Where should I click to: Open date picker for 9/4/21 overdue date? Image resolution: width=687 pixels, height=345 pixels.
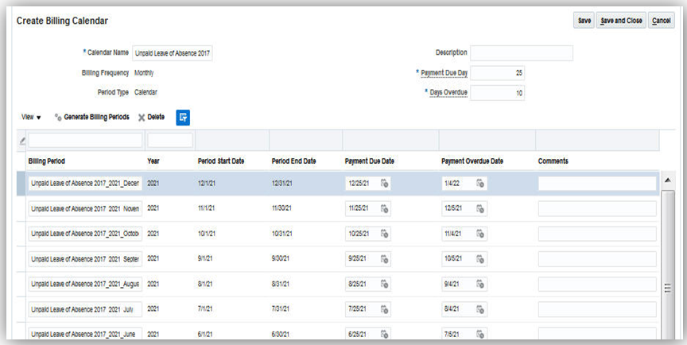coord(480,284)
